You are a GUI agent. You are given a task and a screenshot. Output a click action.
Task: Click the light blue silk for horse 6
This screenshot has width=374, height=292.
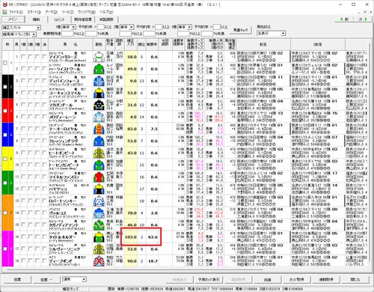coord(99,117)
